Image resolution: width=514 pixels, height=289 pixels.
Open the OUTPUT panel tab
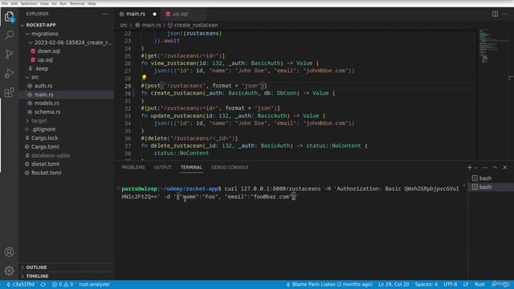[x=162, y=168]
